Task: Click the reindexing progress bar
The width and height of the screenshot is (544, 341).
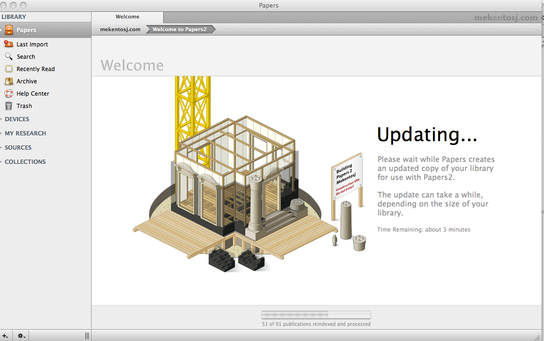Action: click(316, 314)
